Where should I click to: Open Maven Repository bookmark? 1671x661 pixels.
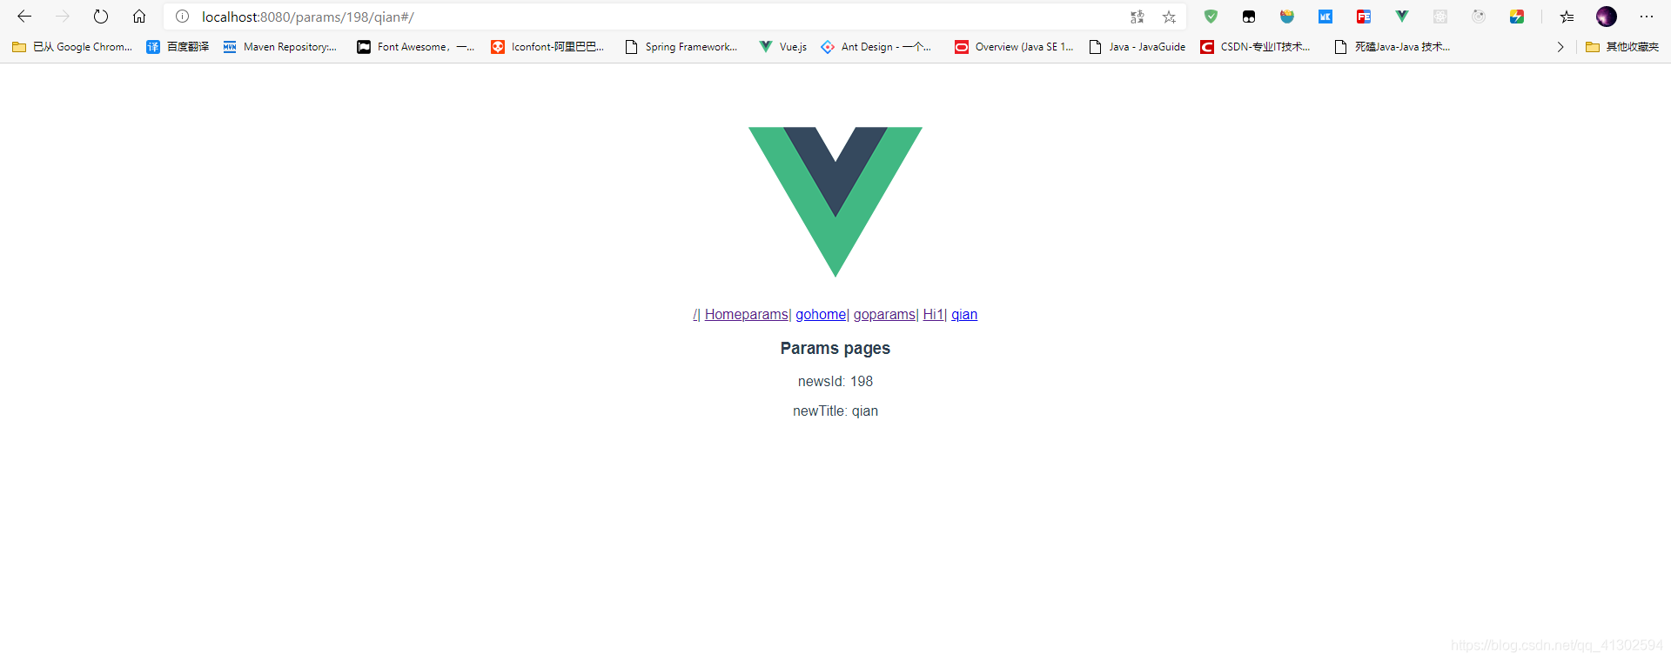tap(280, 47)
